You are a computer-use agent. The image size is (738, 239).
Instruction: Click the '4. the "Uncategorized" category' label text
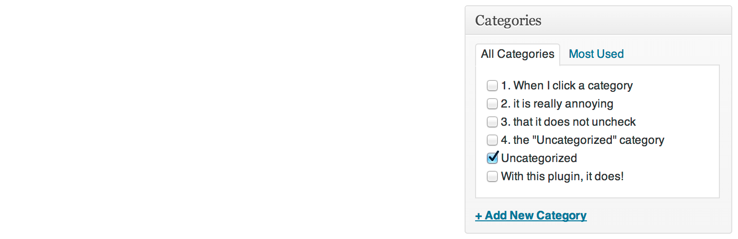click(582, 141)
